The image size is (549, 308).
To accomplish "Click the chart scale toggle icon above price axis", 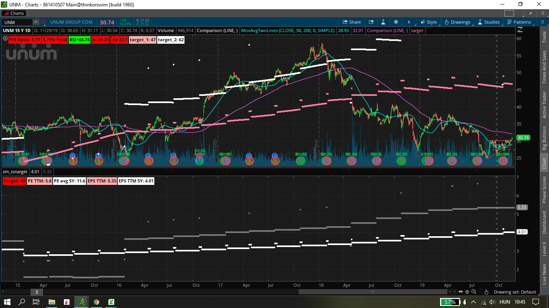I will coord(520,30).
